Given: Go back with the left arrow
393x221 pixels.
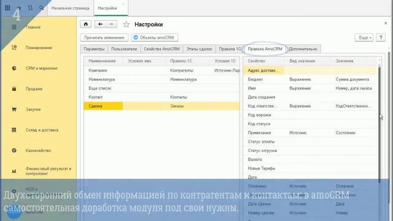Looking at the screenshot, I should click(100, 24).
